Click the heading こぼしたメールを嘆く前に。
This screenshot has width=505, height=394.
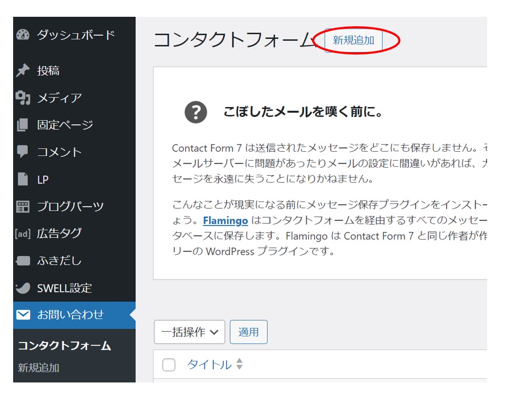303,112
